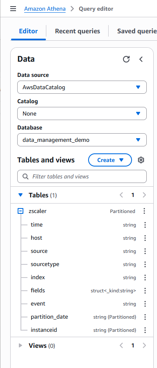Open kebab menu for instanceid column

click(x=145, y=330)
